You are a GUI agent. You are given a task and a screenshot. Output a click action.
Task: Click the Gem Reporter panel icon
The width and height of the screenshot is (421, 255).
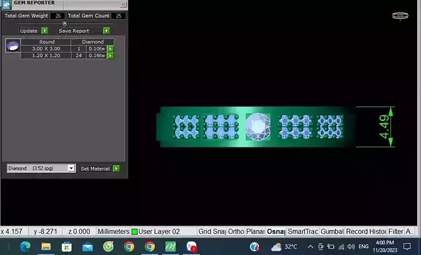coord(6,4)
